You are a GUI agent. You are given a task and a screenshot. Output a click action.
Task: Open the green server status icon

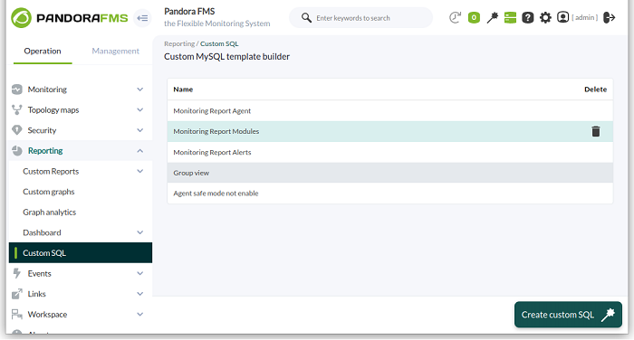[x=510, y=17]
